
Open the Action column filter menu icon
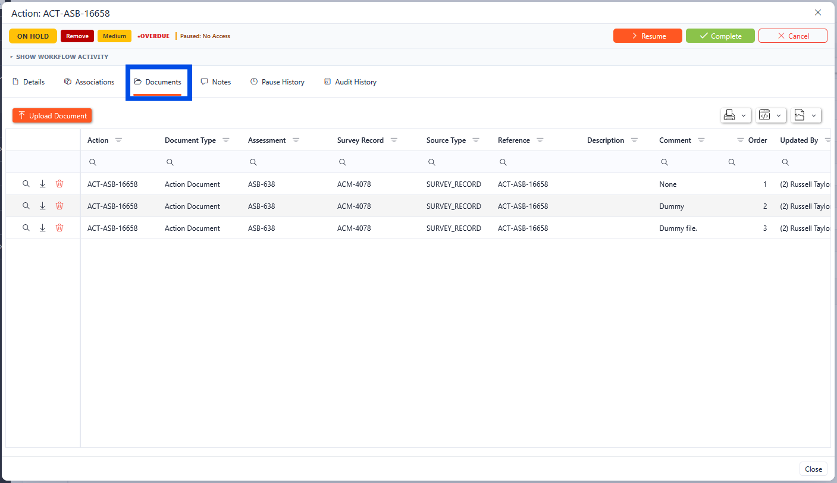(x=118, y=140)
